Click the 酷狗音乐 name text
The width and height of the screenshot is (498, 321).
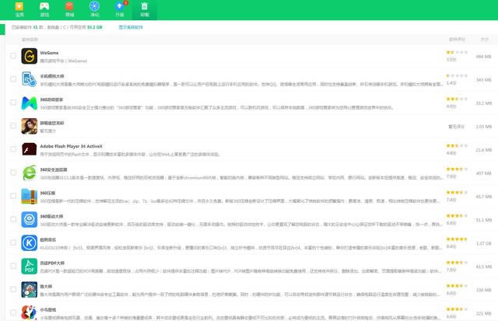(48, 240)
